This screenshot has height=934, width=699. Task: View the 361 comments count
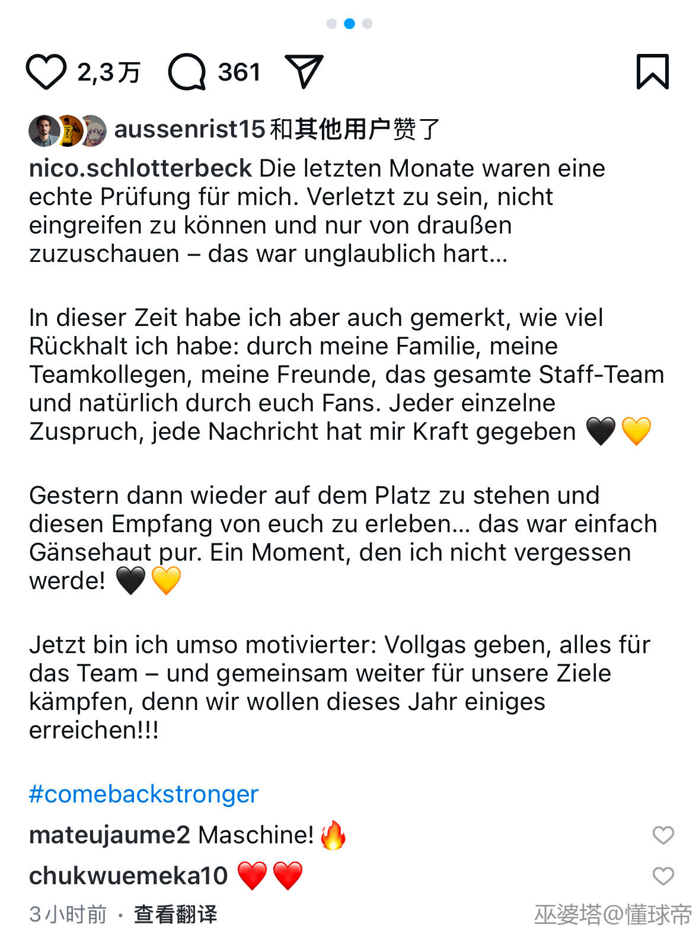240,72
